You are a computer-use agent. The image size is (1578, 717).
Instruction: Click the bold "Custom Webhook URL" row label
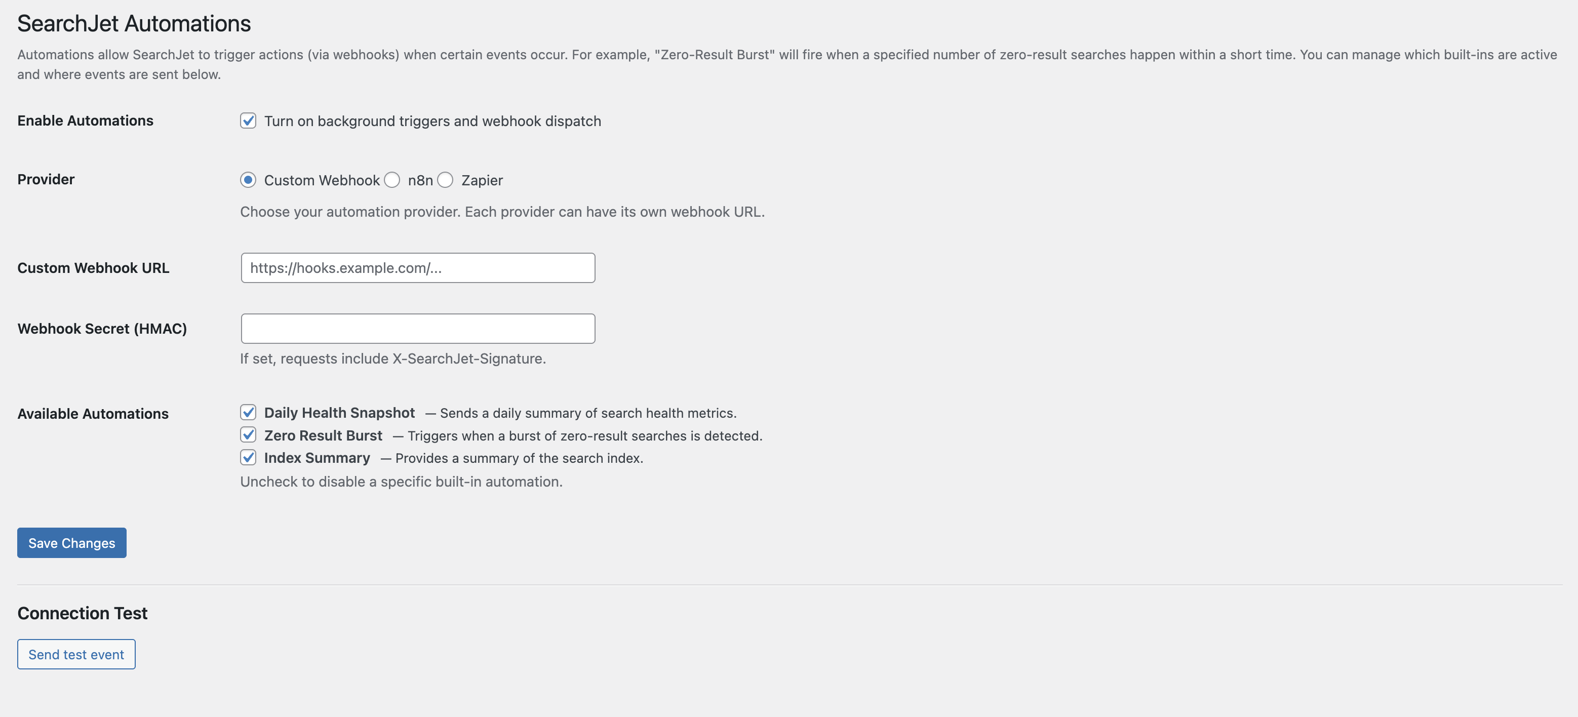click(93, 268)
